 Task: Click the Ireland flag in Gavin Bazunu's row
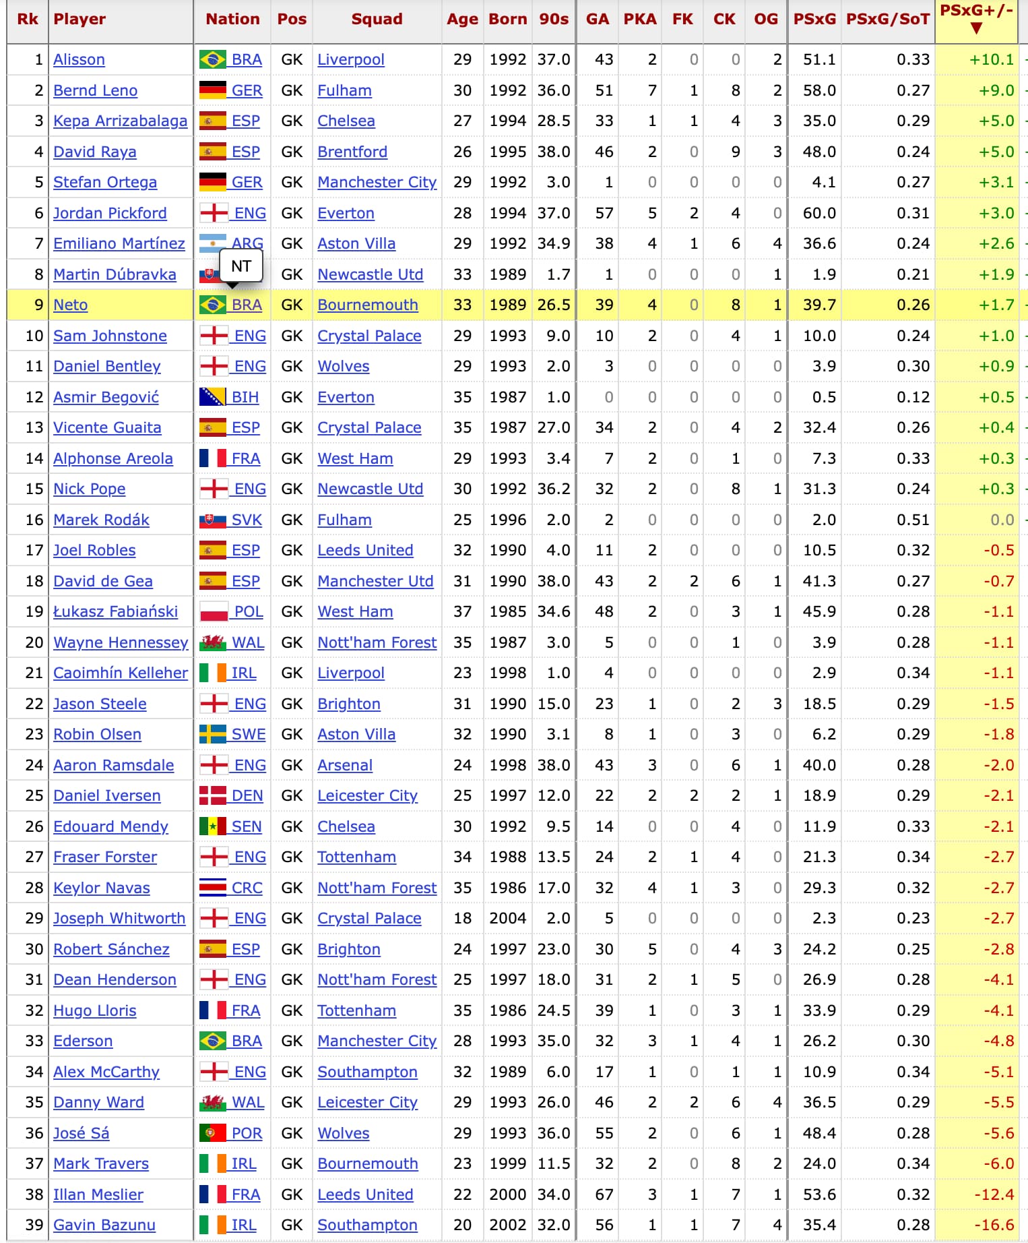[x=213, y=1225]
